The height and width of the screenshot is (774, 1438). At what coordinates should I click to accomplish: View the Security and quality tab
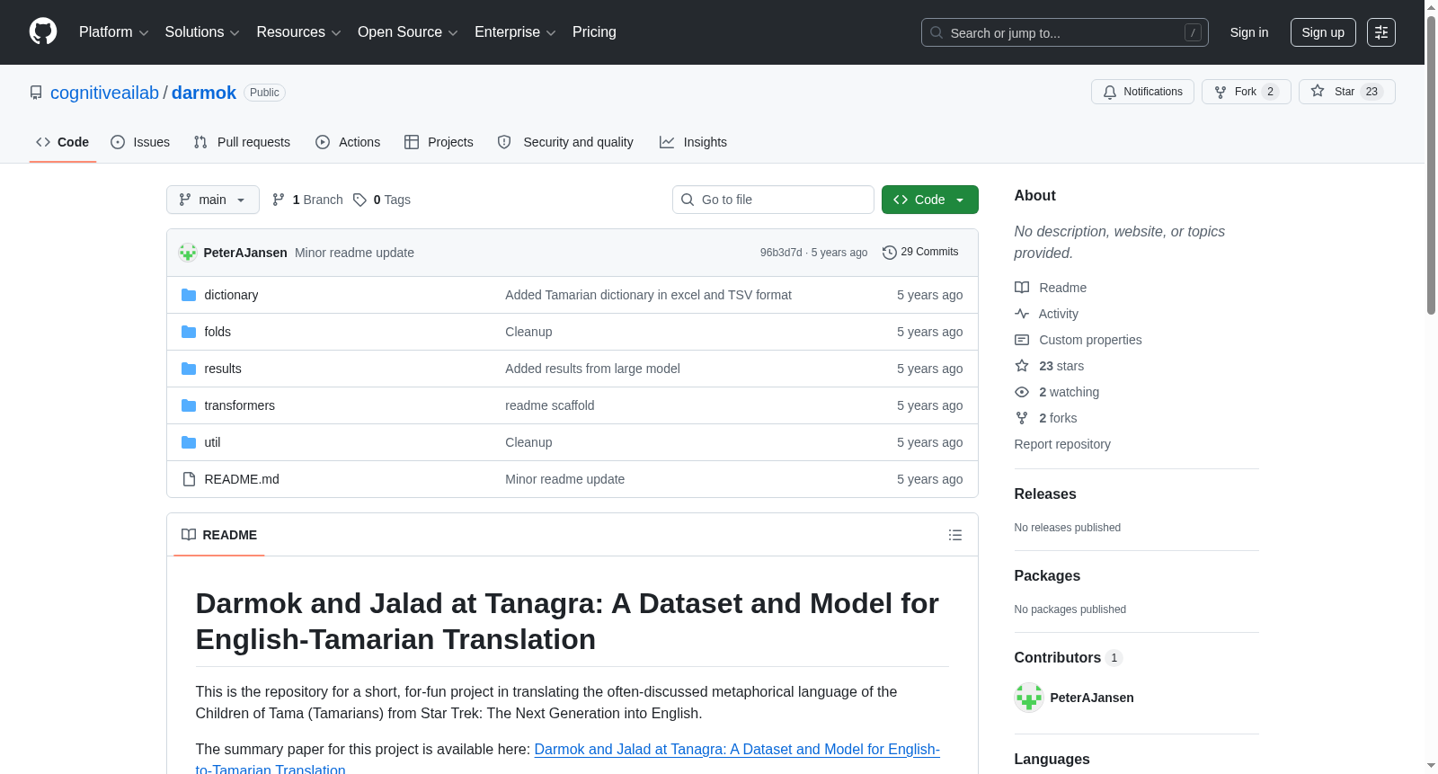pos(565,142)
